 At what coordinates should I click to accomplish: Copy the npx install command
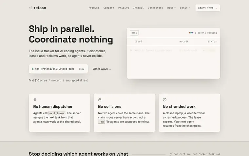[x=82, y=69]
